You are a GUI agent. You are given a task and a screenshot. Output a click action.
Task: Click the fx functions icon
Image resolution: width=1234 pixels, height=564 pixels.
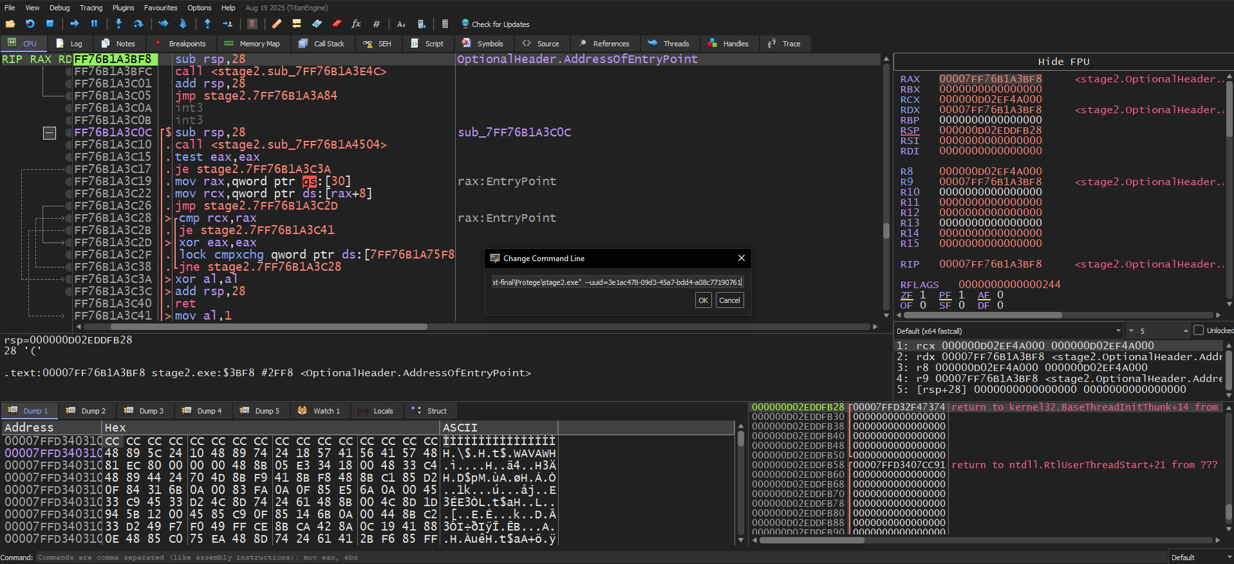pyautogui.click(x=356, y=24)
